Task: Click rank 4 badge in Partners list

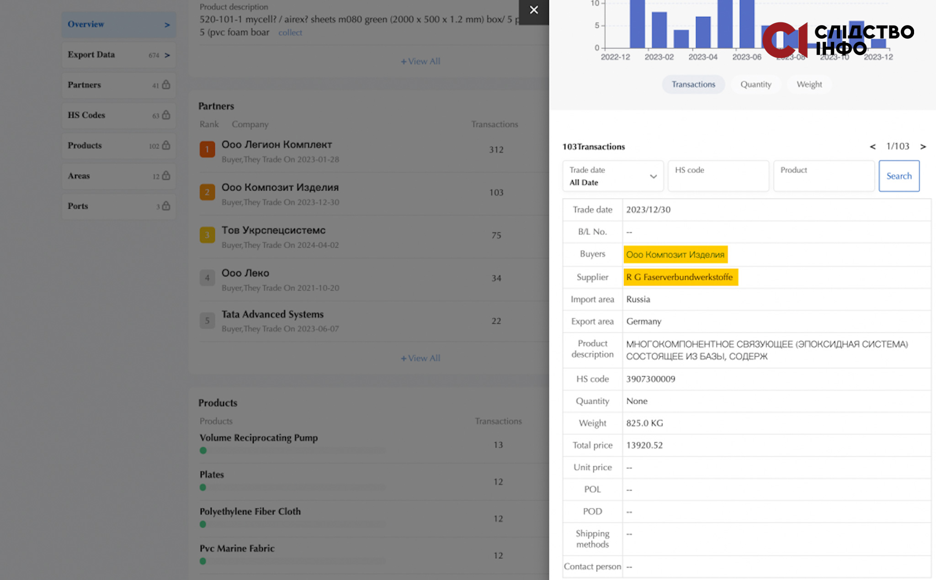Action: pos(207,278)
